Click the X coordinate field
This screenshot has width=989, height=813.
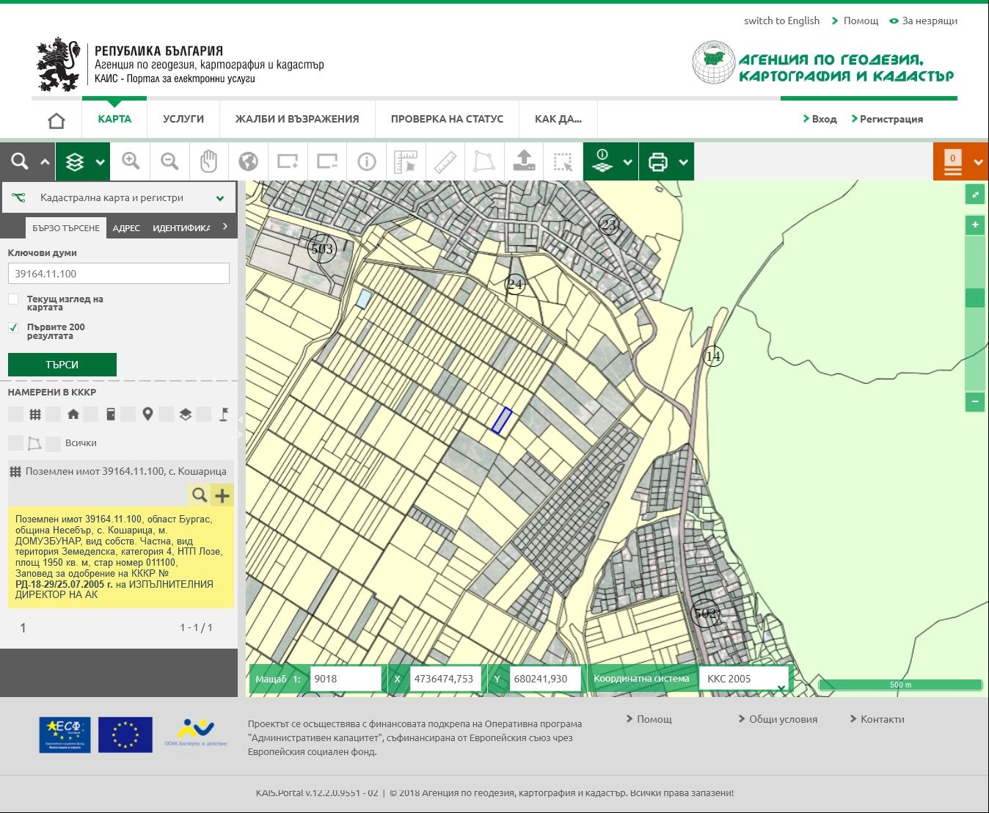pos(446,679)
